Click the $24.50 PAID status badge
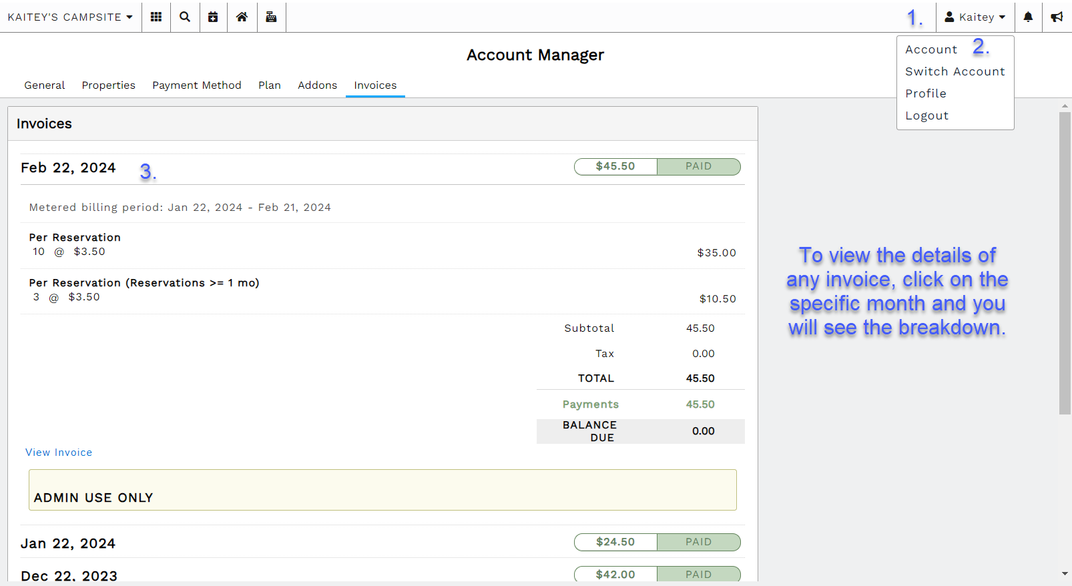Image resolution: width=1072 pixels, height=586 pixels. point(657,542)
